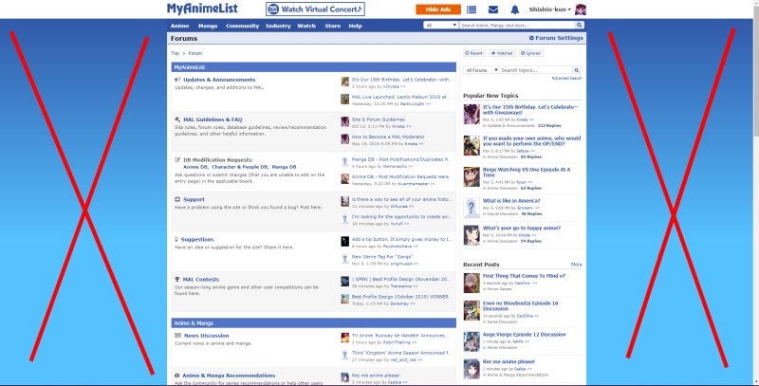
Task: Open the Help menu
Action: pyautogui.click(x=355, y=26)
